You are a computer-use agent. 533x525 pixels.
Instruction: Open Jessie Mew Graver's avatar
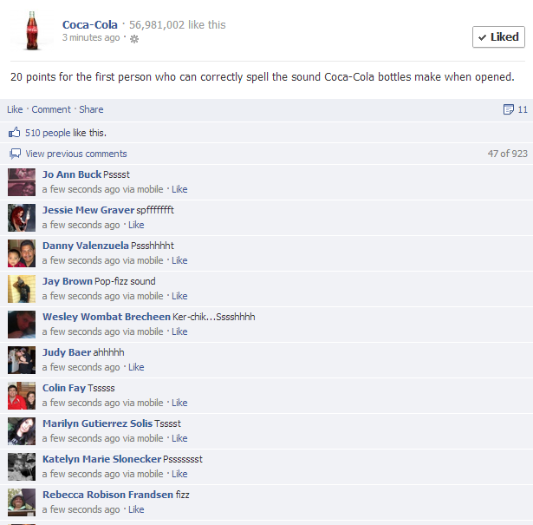(x=22, y=218)
